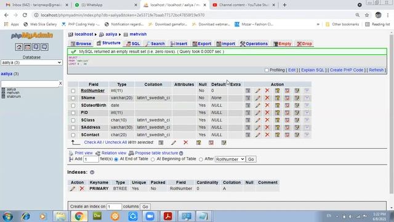This screenshot has width=394, height=222.
Task: Browse distinct values of RollNumber field
Action: pyautogui.click(x=247, y=91)
